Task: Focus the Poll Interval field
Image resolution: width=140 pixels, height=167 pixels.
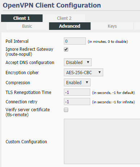Action: 75,41
